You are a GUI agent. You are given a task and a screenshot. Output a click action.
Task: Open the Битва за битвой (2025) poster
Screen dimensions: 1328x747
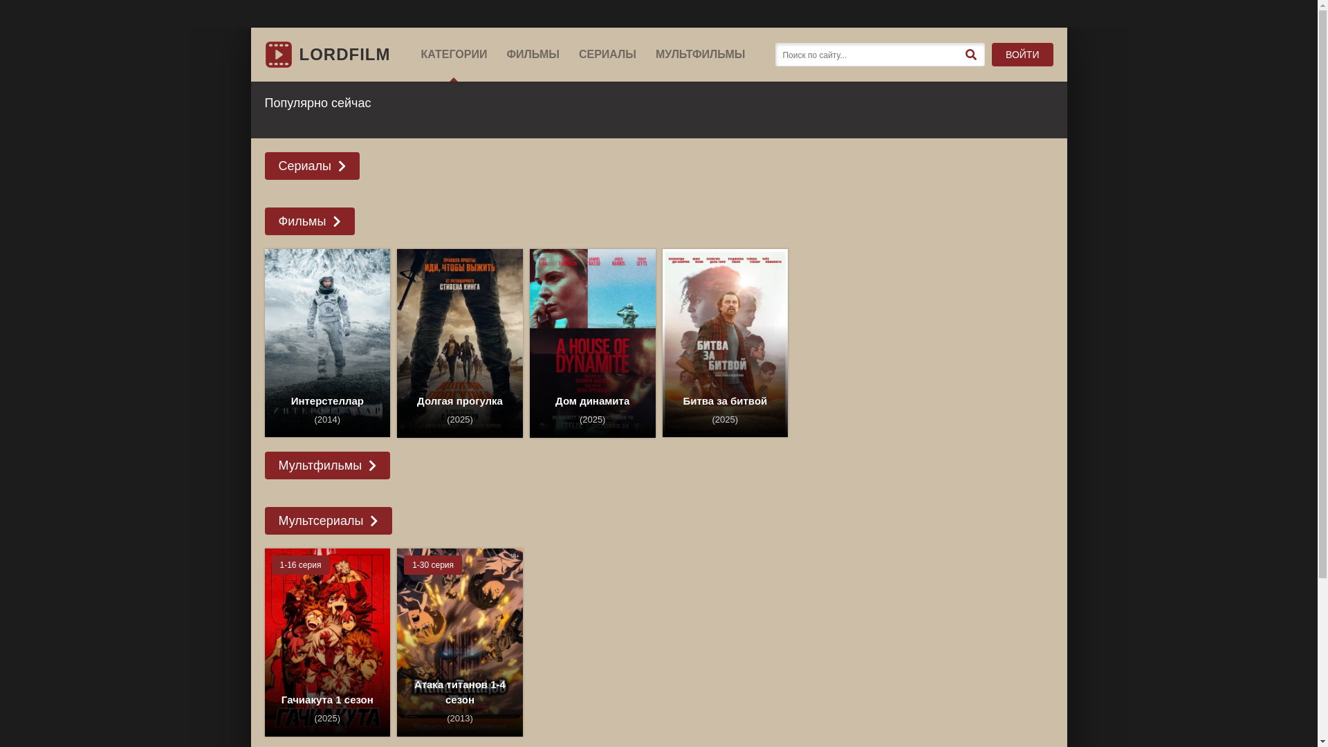(x=725, y=343)
